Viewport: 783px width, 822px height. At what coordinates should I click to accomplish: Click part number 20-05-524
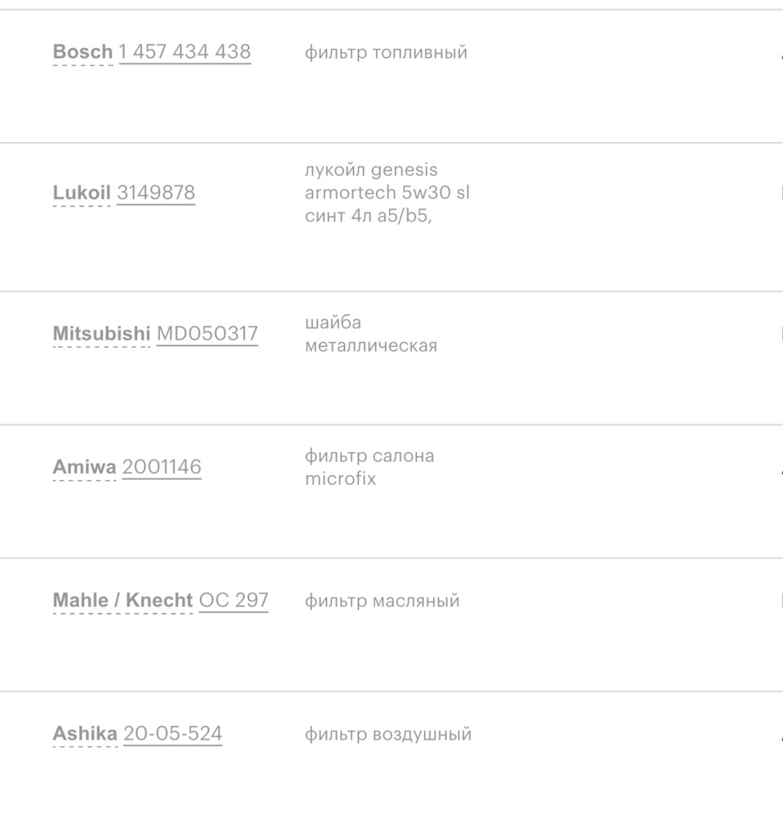[173, 734]
